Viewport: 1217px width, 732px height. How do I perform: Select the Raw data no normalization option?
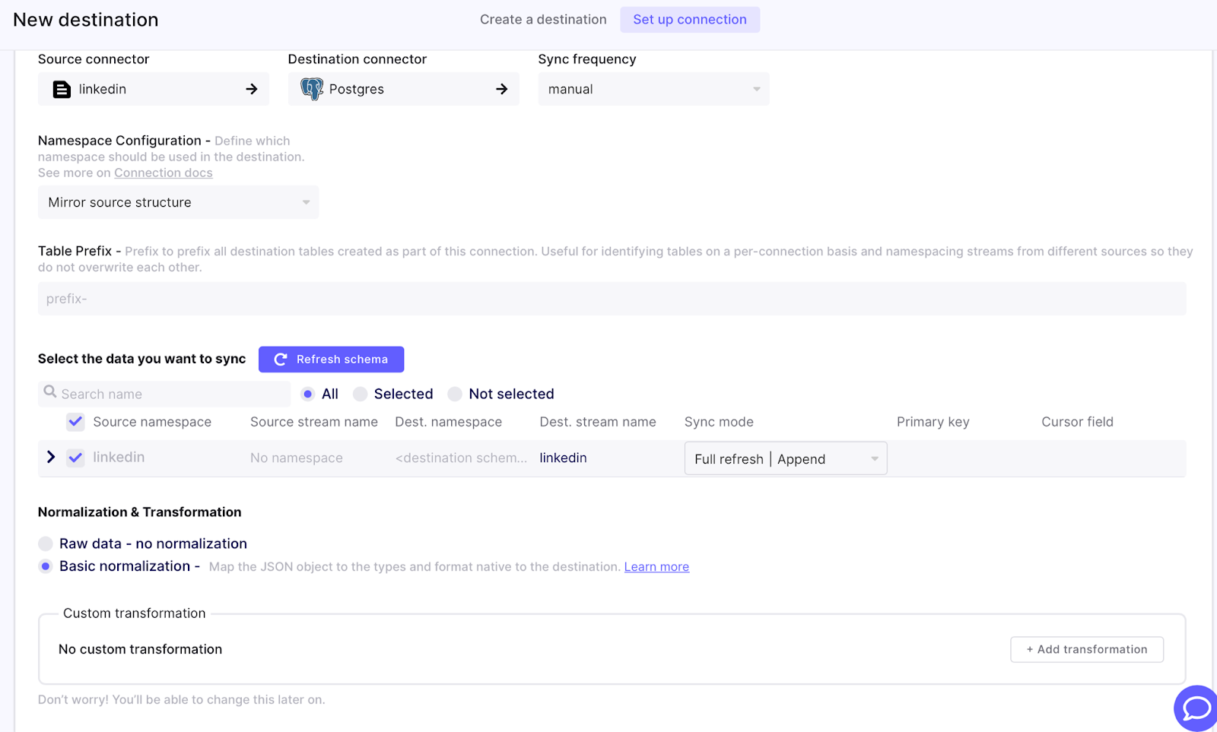click(46, 543)
